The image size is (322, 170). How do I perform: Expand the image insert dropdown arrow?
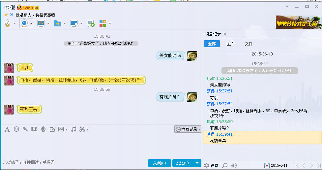coord(67,129)
